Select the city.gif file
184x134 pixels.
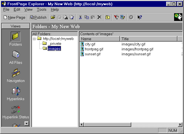90,44
